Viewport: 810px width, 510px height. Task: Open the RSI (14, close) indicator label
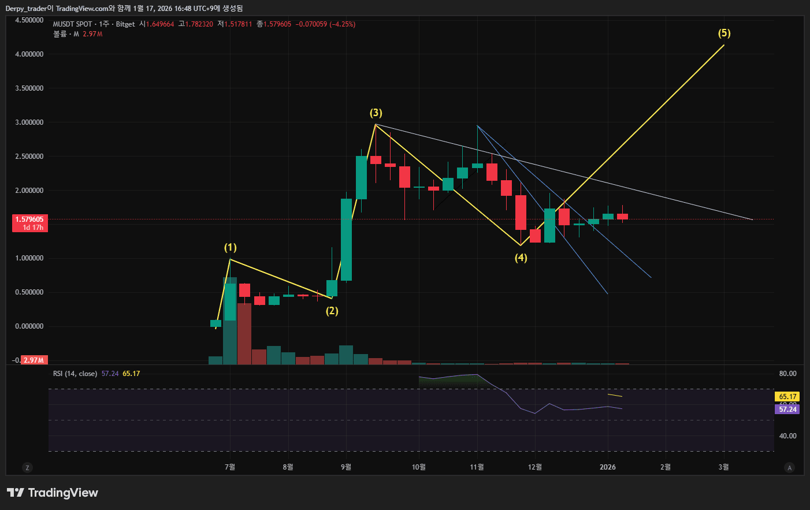[75, 374]
